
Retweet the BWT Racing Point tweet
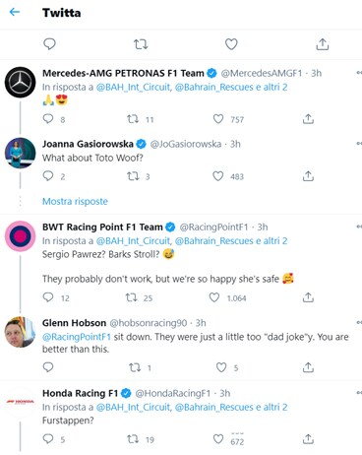pos(132,297)
